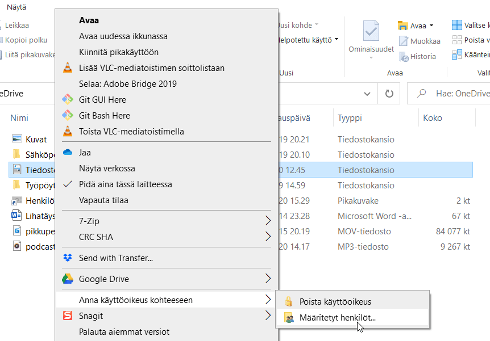Click 'Palauta aiemmat versiot' menu item

[124, 332]
